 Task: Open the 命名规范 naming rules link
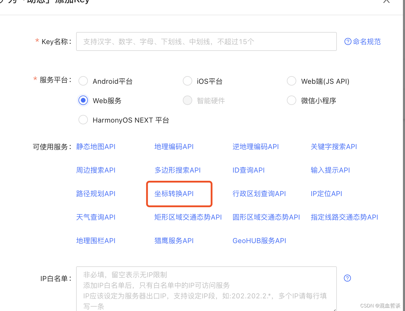[366, 41]
